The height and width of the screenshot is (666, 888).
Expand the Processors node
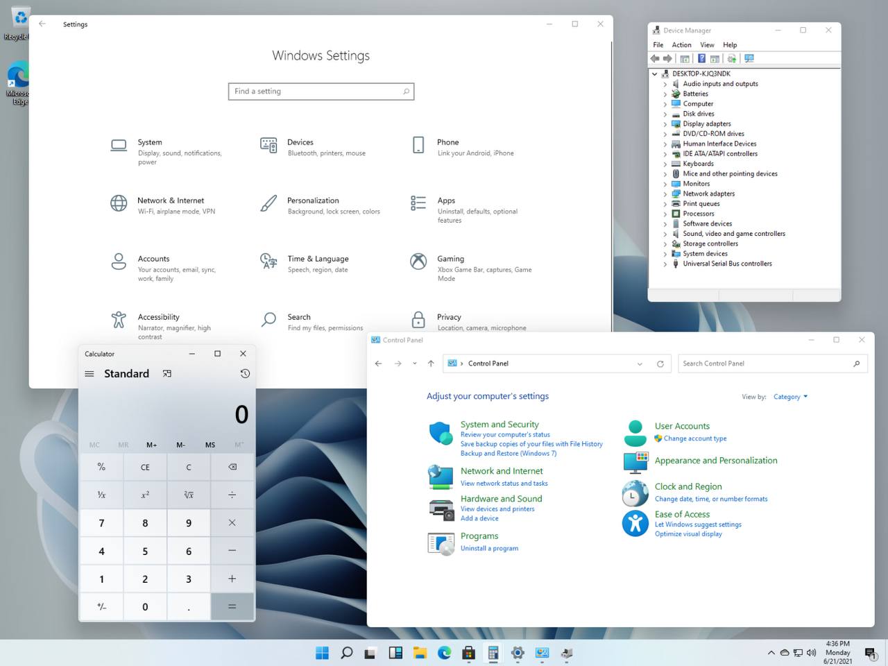point(665,214)
